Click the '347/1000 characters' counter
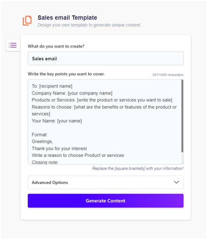The image size is (207, 239). pos(168,75)
